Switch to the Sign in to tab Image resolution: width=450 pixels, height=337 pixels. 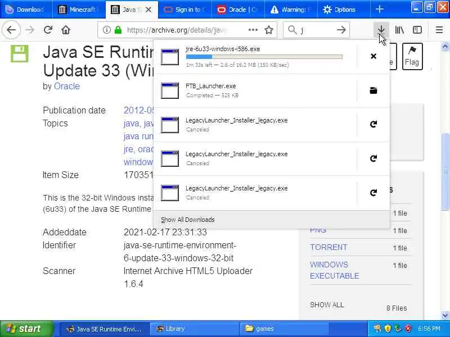coord(185,10)
